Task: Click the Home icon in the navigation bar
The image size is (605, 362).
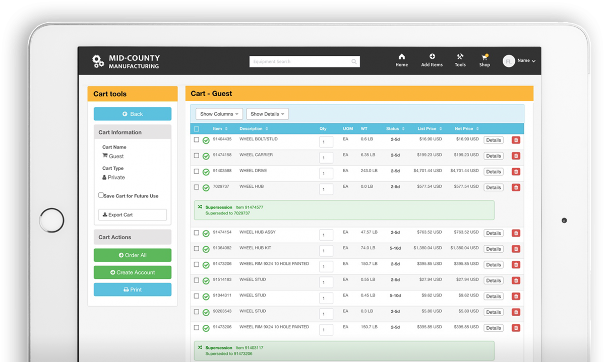Action: (x=401, y=57)
